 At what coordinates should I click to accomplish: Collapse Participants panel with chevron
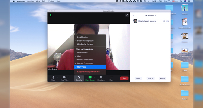133,15
